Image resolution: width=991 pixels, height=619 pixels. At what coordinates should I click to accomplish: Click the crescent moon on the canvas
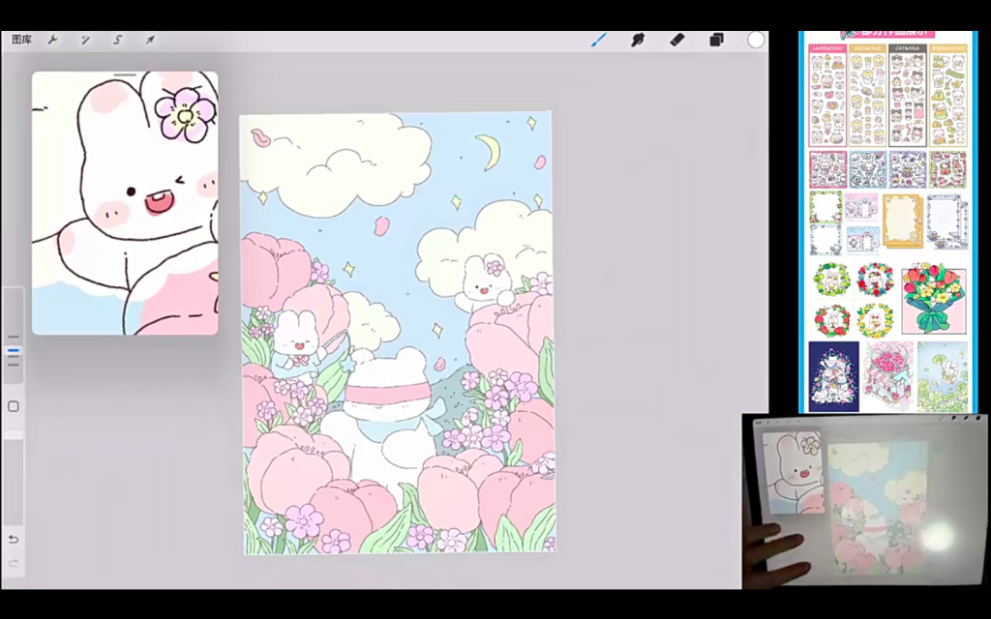coord(488,147)
